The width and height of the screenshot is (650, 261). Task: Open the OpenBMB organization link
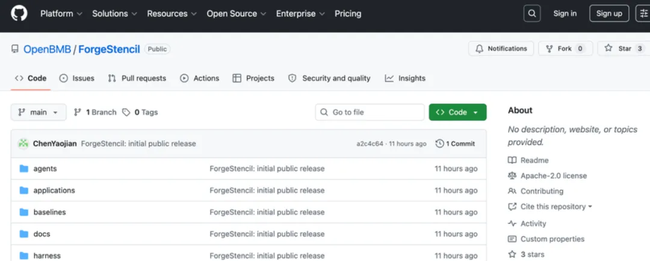click(x=47, y=49)
